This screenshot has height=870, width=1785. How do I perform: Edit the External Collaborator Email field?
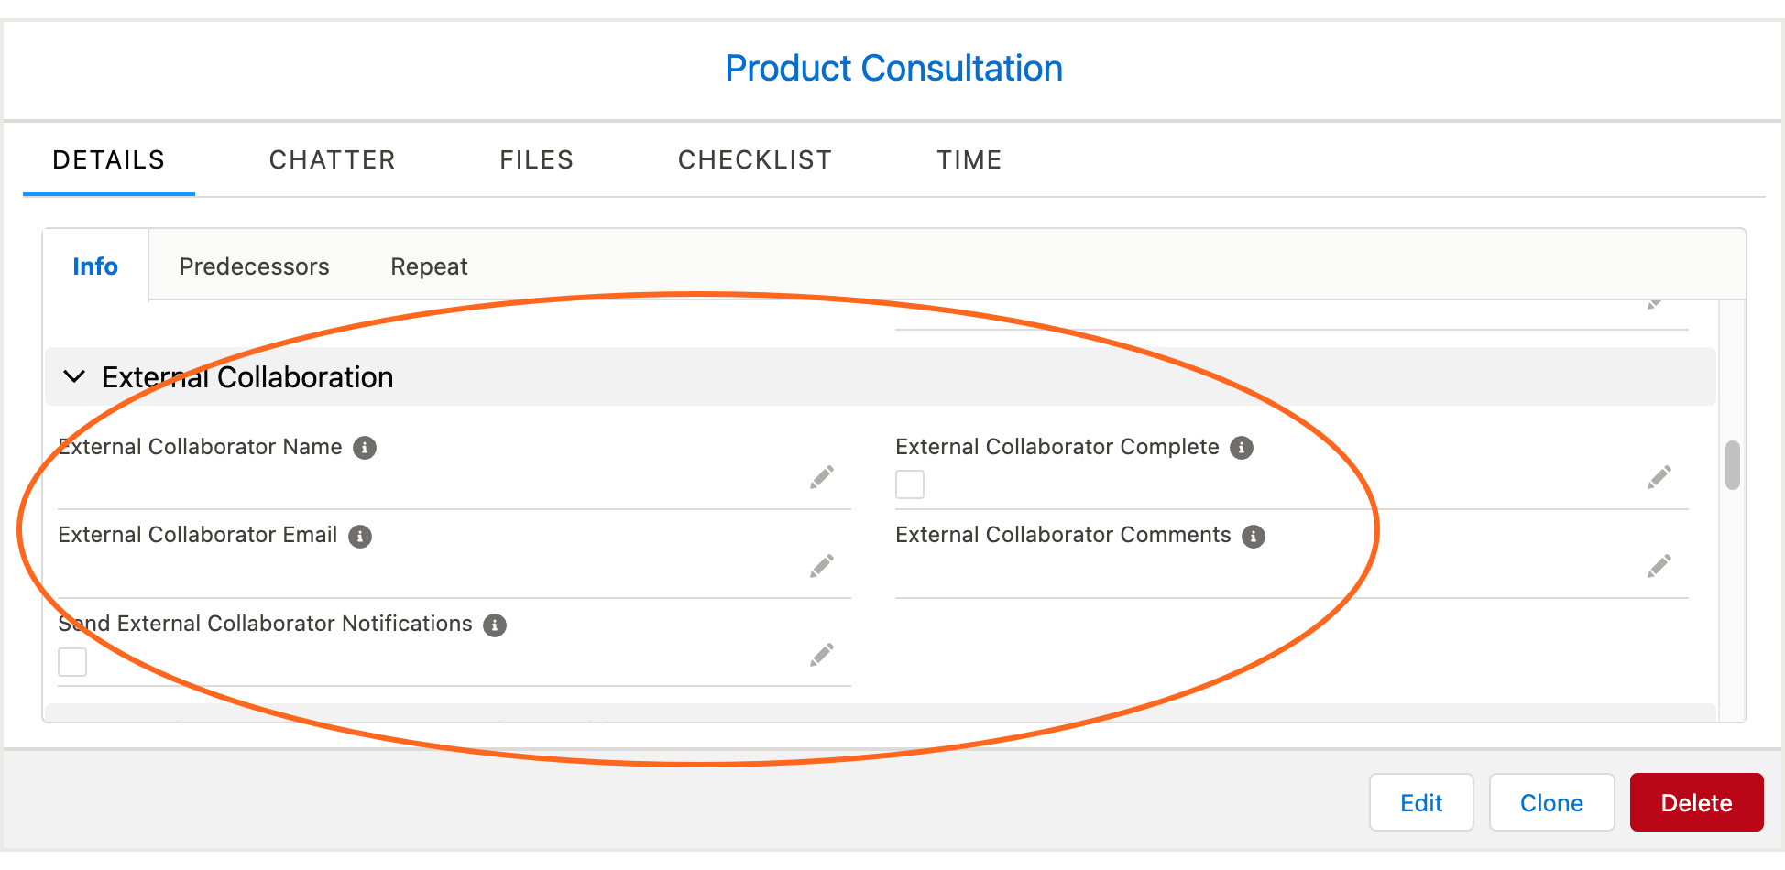(821, 565)
